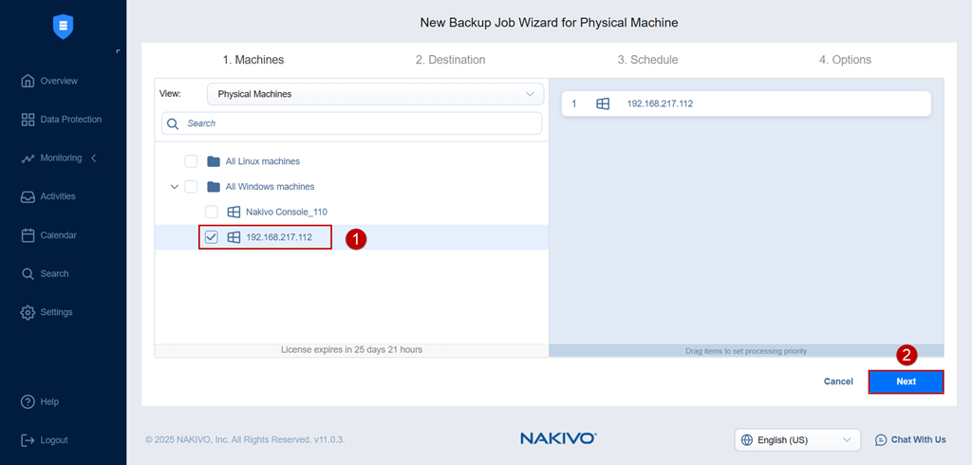Expand the Monitoring submenu chevron
The image size is (972, 465).
click(94, 158)
